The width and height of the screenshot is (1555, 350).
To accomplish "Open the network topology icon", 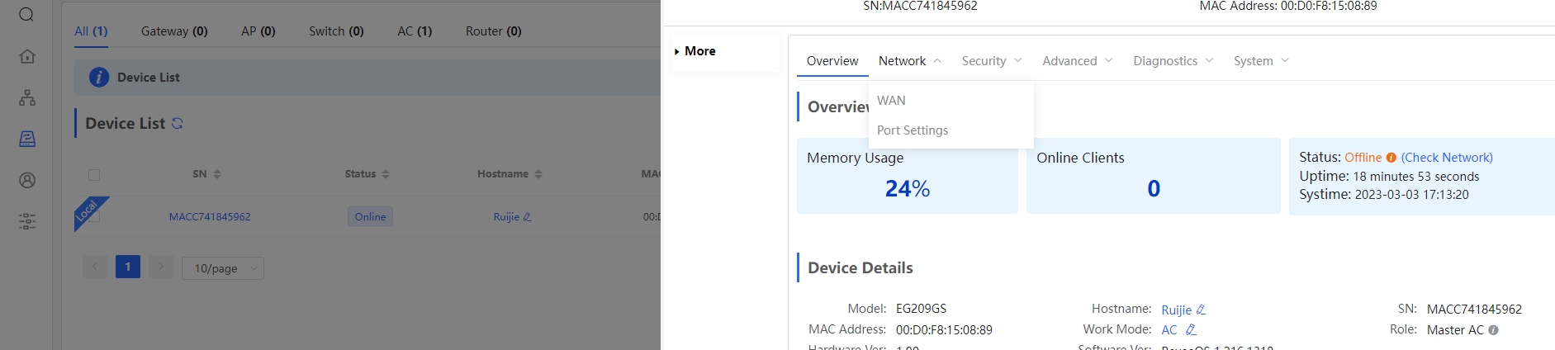I will point(27,97).
